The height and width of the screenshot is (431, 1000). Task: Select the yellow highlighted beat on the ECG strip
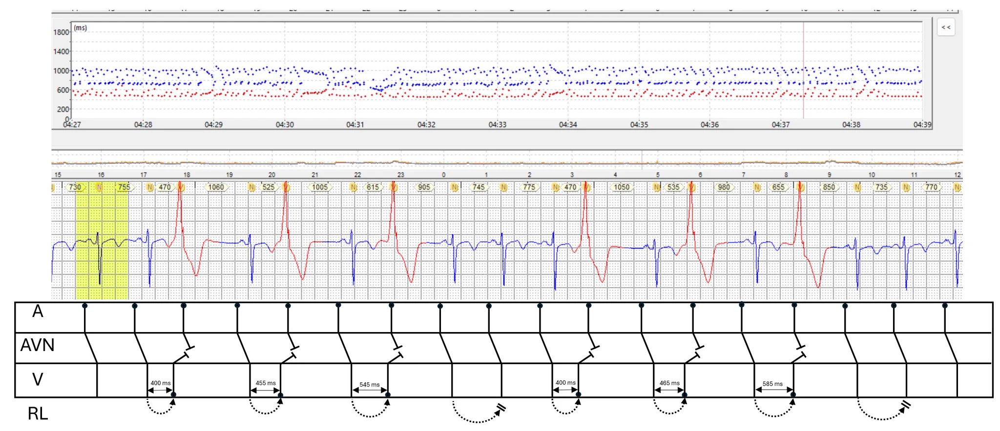click(102, 240)
